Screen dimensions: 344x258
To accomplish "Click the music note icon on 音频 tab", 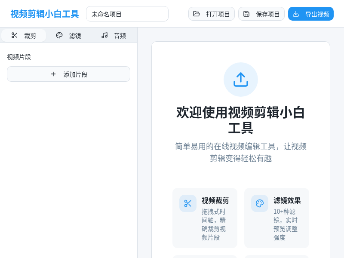I will pyautogui.click(x=104, y=36).
